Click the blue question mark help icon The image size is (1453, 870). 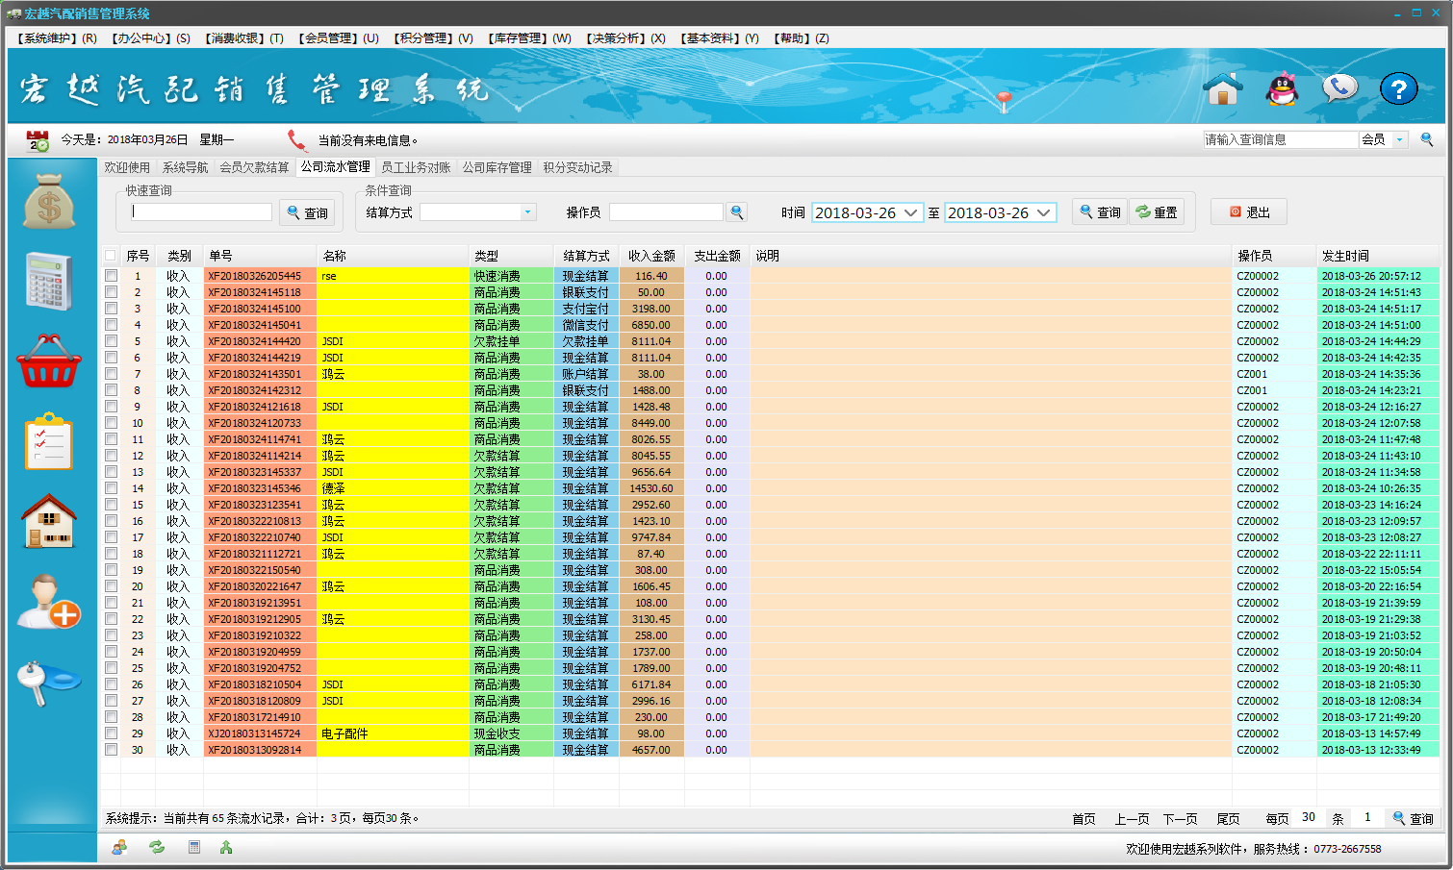(1398, 89)
